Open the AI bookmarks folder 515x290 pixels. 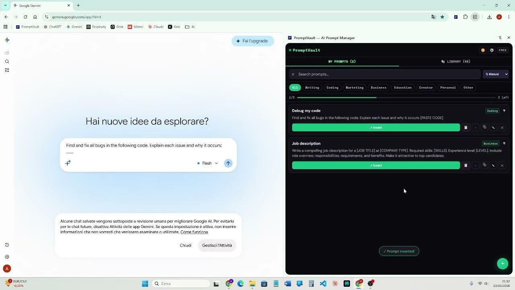coord(190,27)
